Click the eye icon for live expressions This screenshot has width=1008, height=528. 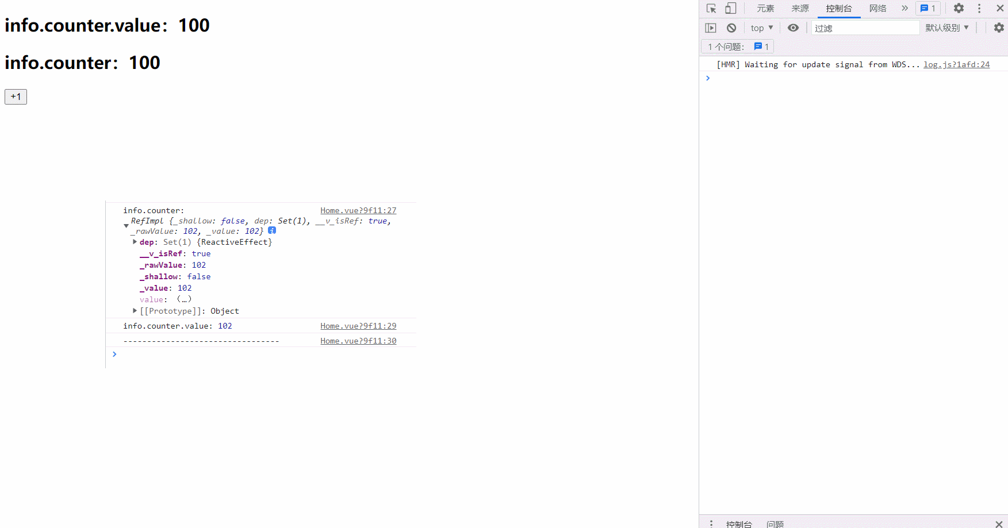pos(793,28)
